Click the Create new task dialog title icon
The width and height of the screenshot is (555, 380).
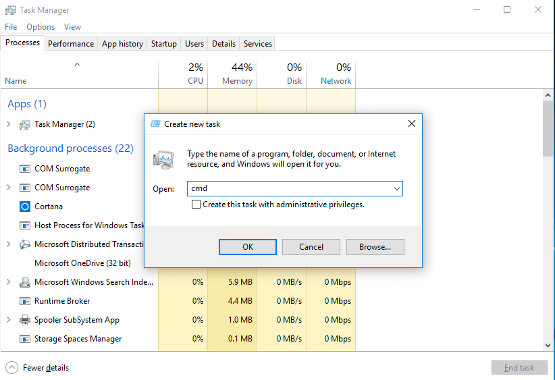coord(155,124)
